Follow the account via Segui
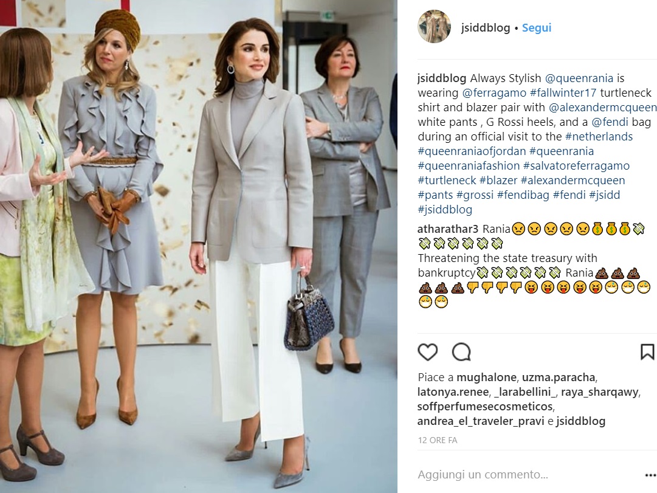 click(x=536, y=28)
